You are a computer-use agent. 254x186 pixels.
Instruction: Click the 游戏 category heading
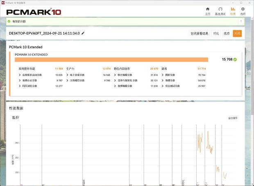[x=164, y=69]
